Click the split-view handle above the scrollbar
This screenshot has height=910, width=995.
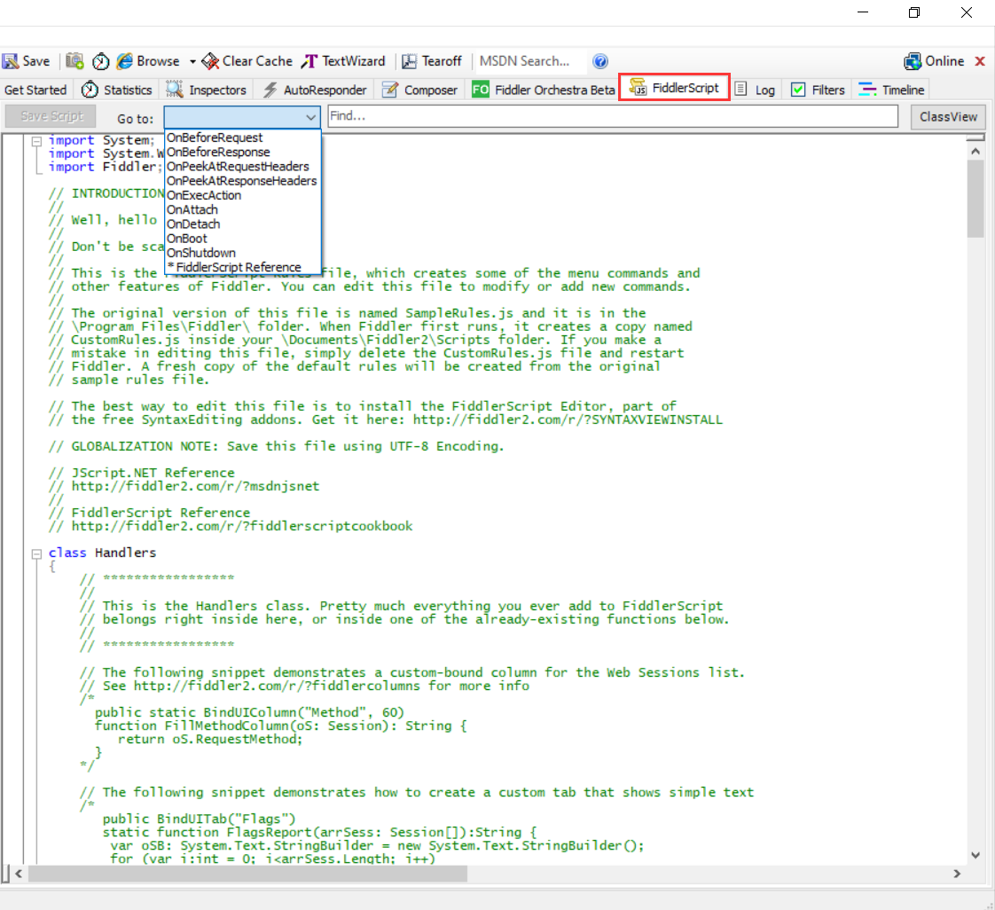975,137
